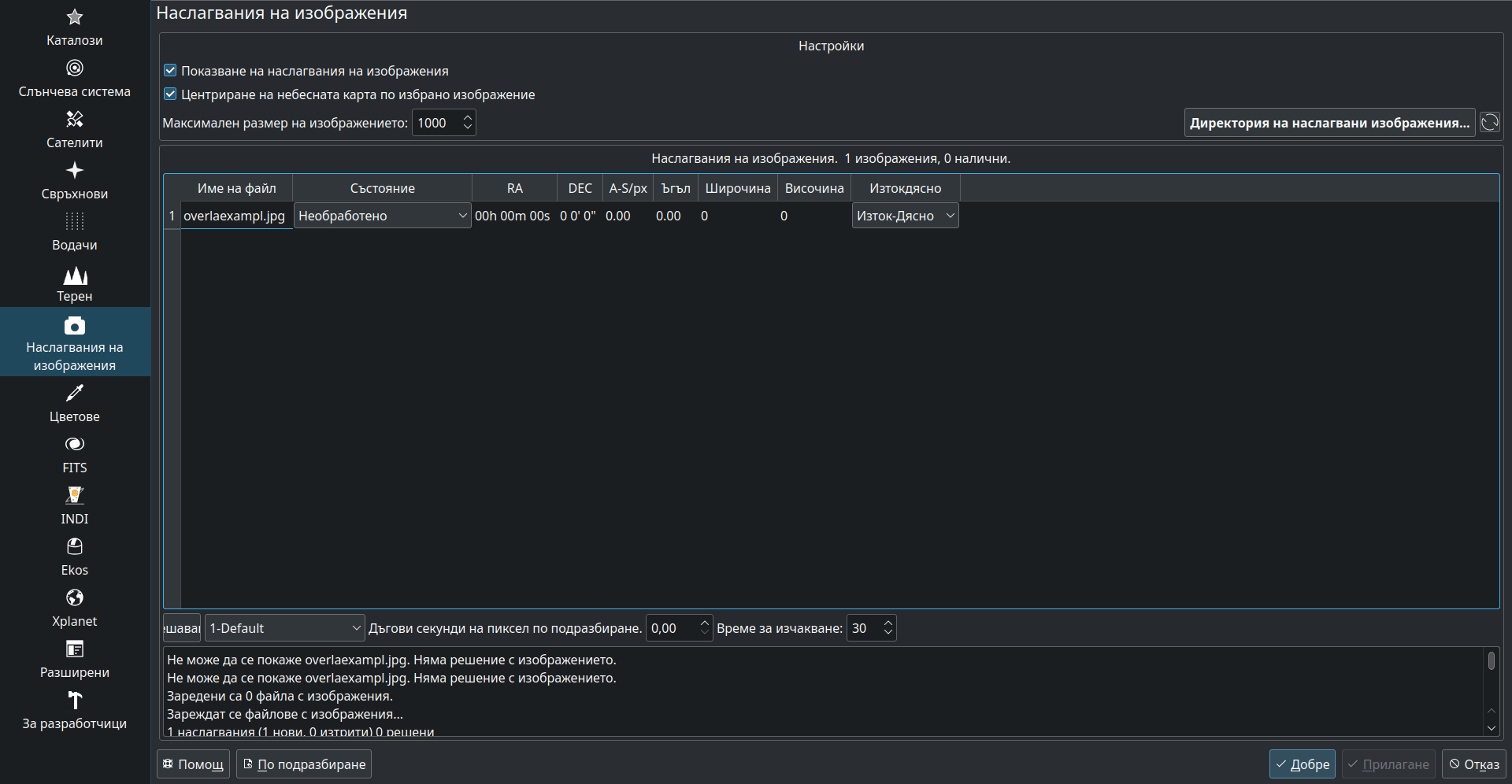Click the refresh icon beside directory button
Viewport: 1512px width, 784px height.
click(x=1489, y=123)
